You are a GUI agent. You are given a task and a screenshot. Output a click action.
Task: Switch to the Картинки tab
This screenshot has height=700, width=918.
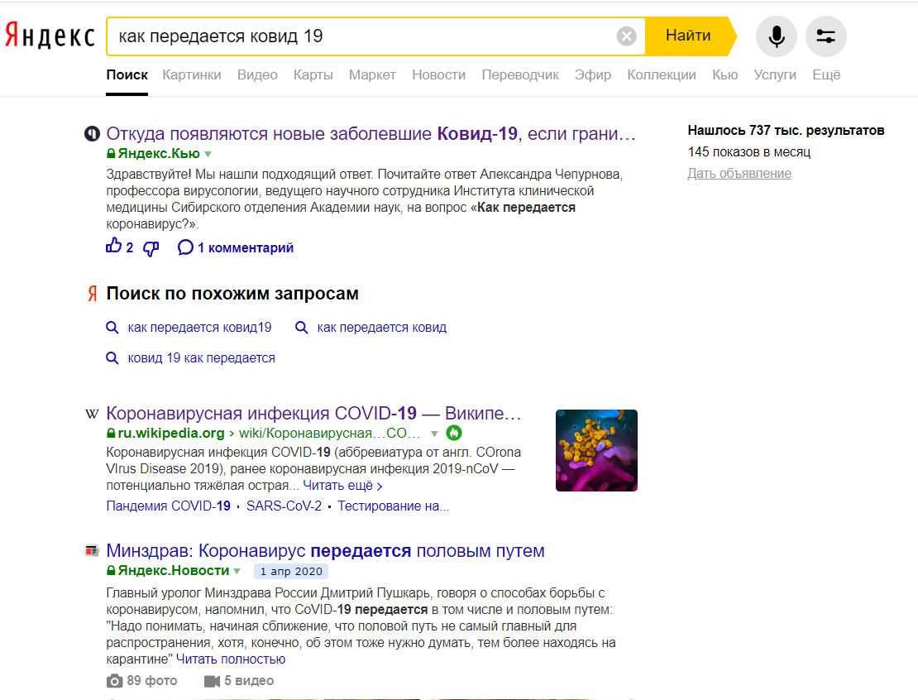point(192,74)
